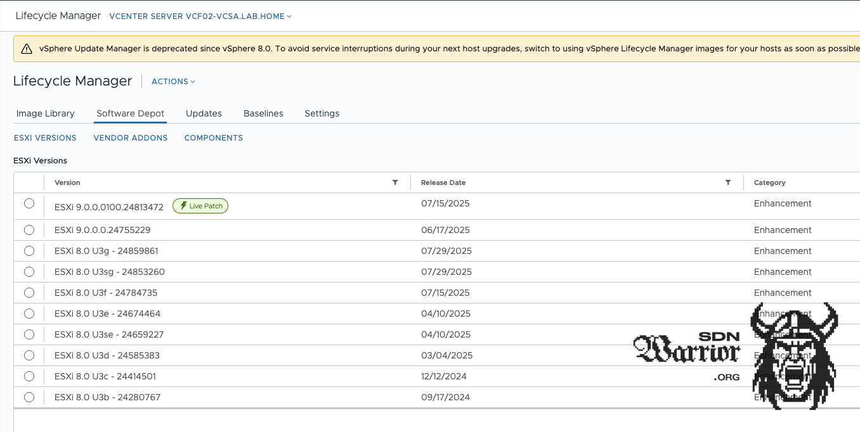Screen dimensions: 860x432
Task: Sort by the Release Date column header
Action: pyautogui.click(x=443, y=182)
